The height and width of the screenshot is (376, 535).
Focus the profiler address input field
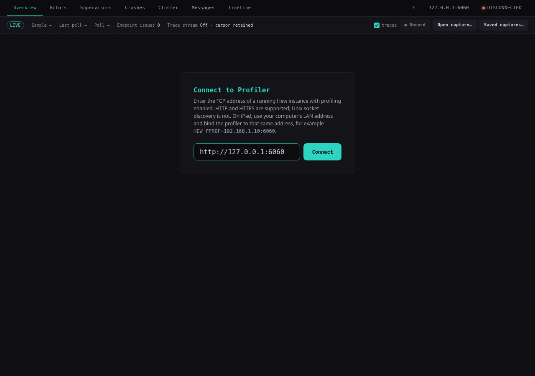pyautogui.click(x=247, y=152)
